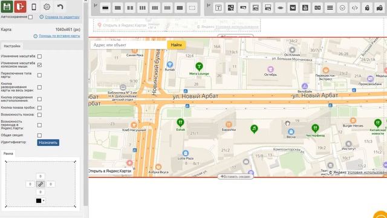Click the undo arrow icon
The image size is (387, 218).
click(x=60, y=7)
